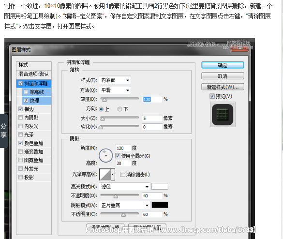Select 内阴影 label in style list
Image resolution: width=283 pixels, height=239 pixels.
[x=31, y=118]
